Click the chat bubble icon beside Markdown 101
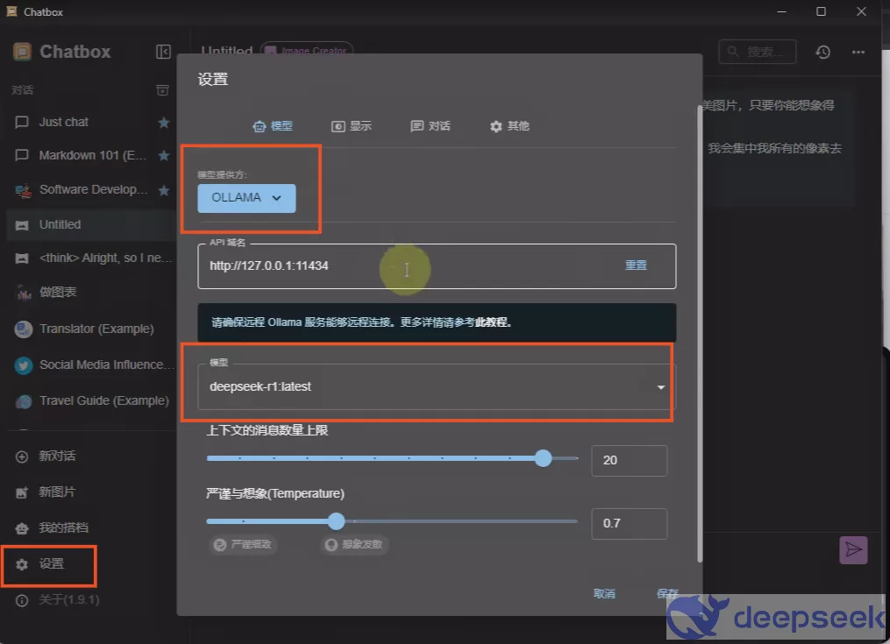The image size is (890, 644). [x=22, y=155]
